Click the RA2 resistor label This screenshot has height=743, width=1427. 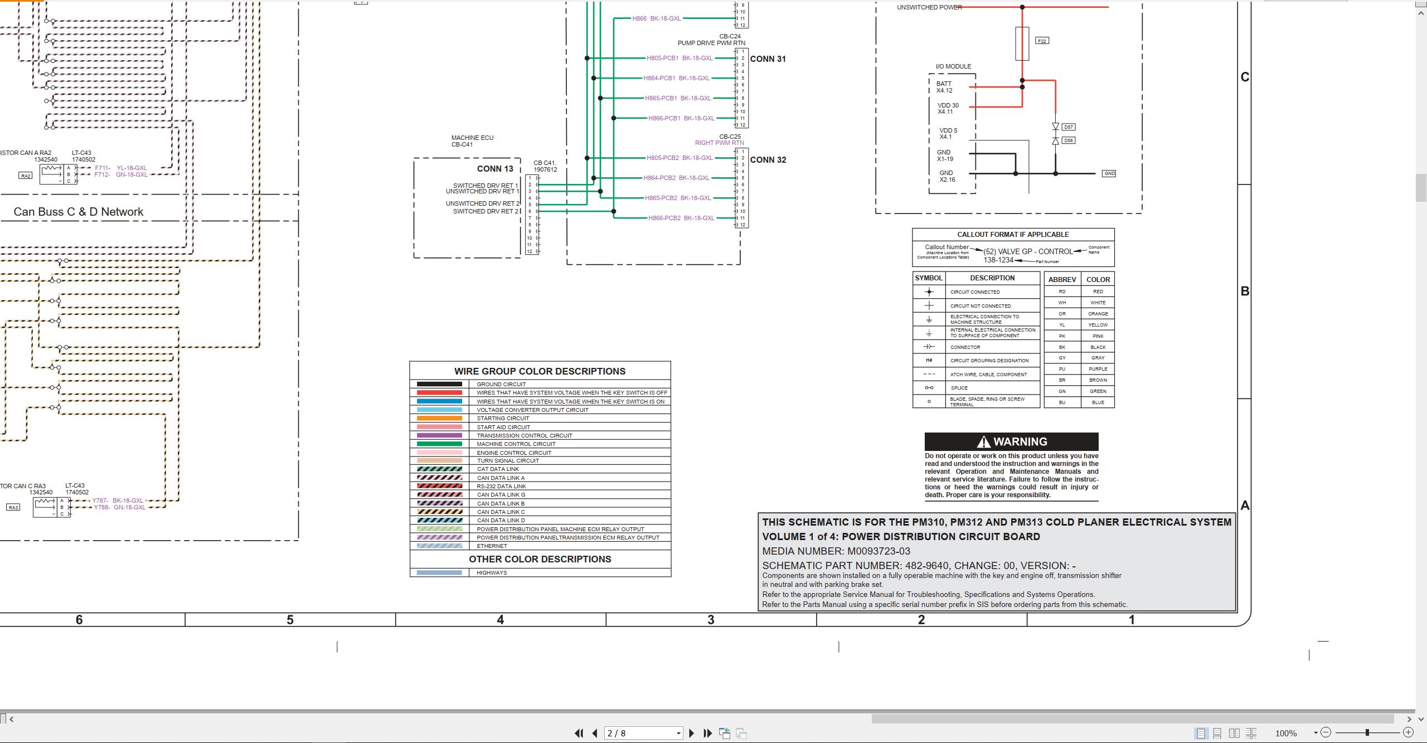(x=26, y=176)
